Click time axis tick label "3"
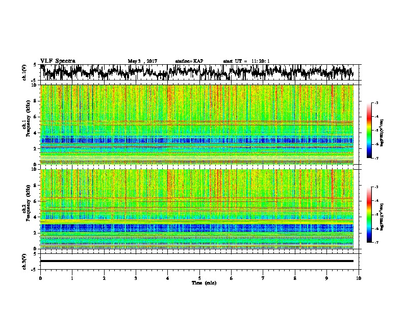 coord(136,278)
